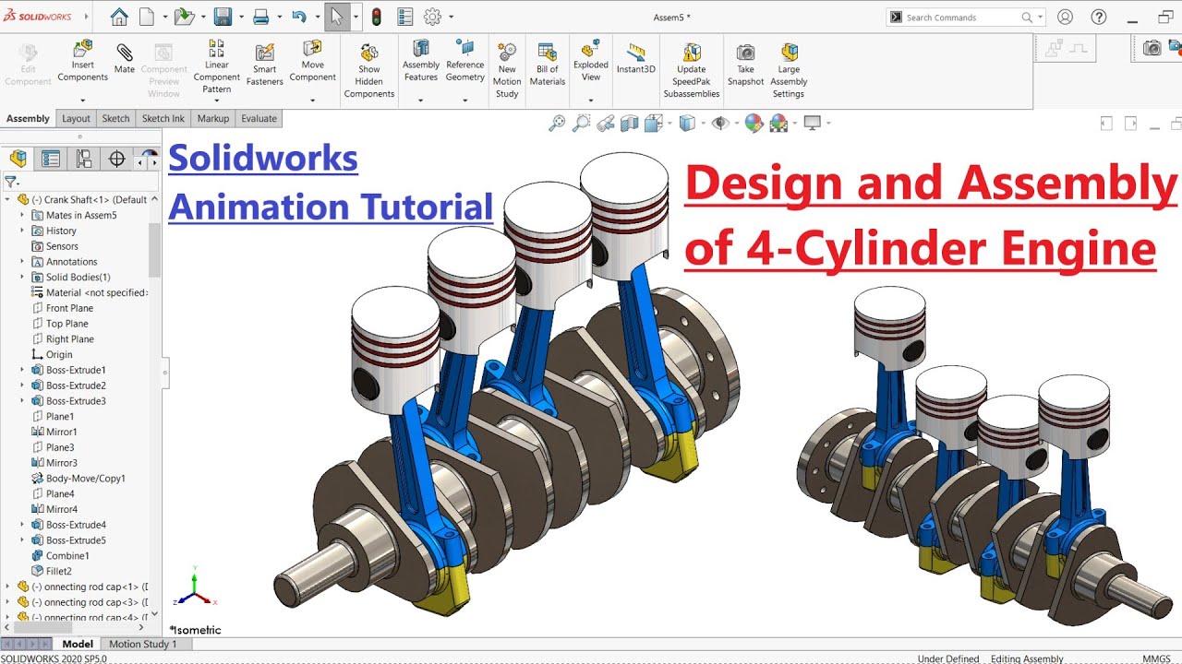This screenshot has width=1182, height=664.
Task: Expand the History folder
Action: 22,231
